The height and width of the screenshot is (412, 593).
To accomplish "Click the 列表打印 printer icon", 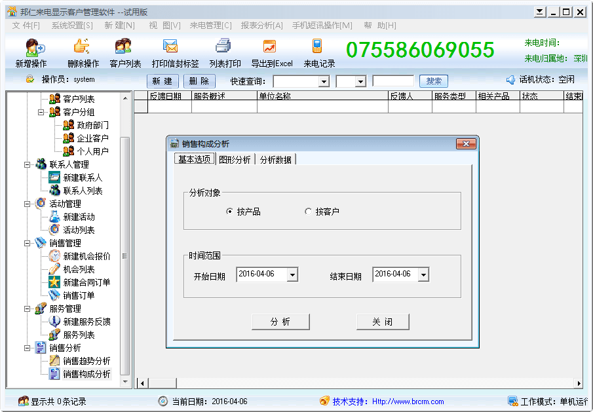I will 224,52.
